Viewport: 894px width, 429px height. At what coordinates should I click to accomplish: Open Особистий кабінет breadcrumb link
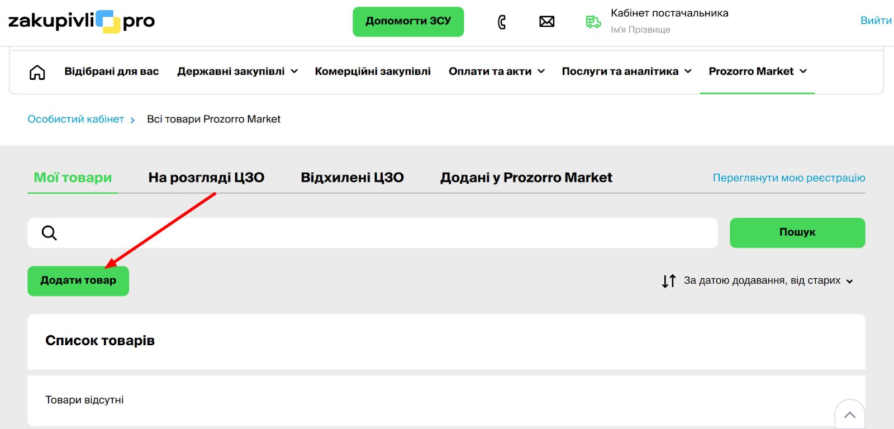[76, 119]
